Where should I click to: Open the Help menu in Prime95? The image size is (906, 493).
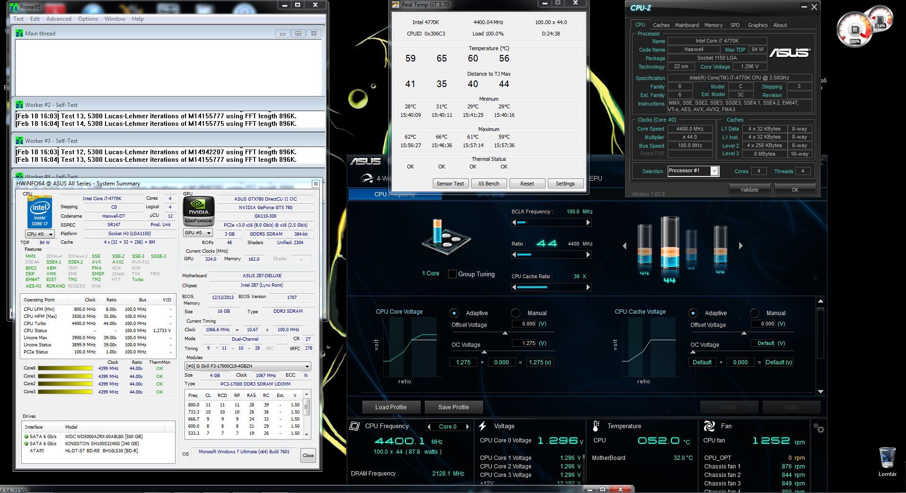click(x=138, y=19)
